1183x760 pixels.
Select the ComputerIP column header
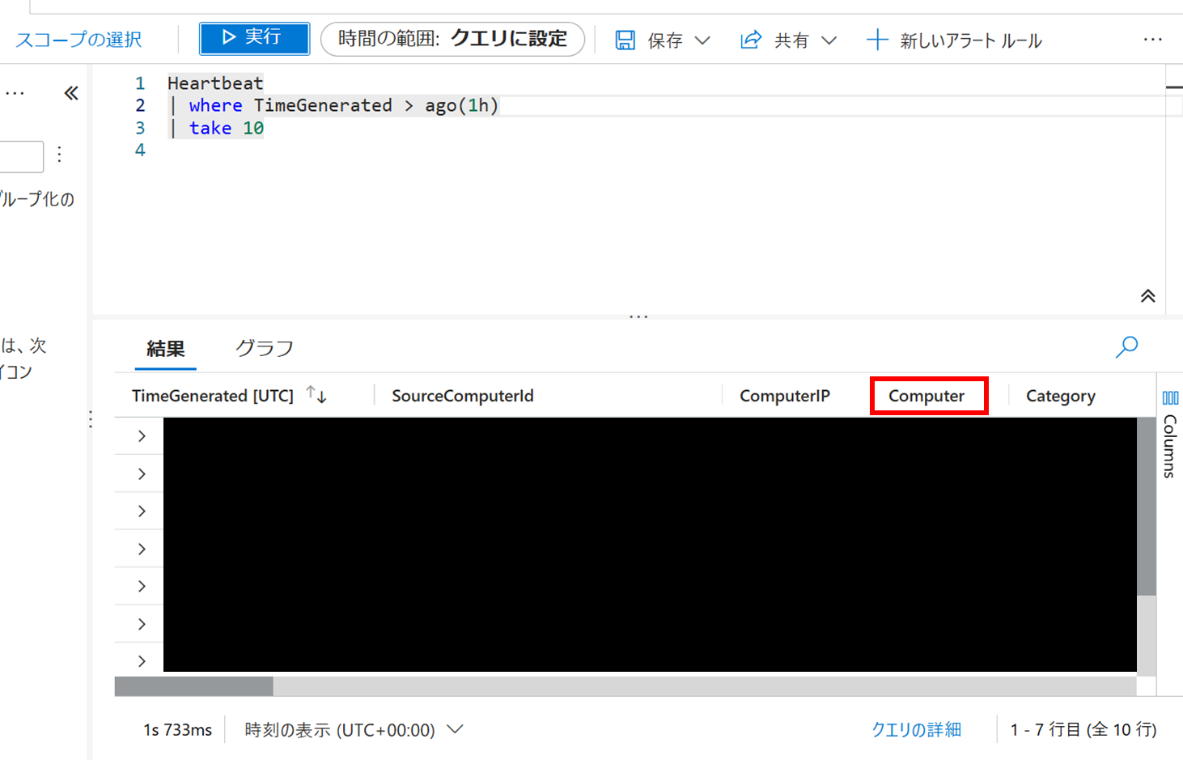pyautogui.click(x=785, y=396)
